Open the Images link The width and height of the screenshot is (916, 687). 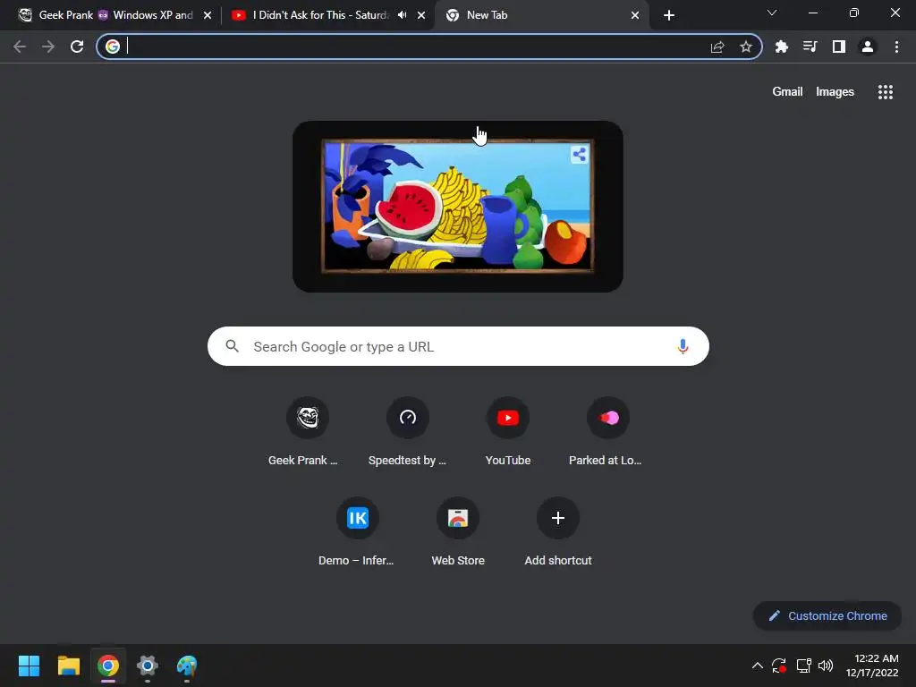(835, 92)
